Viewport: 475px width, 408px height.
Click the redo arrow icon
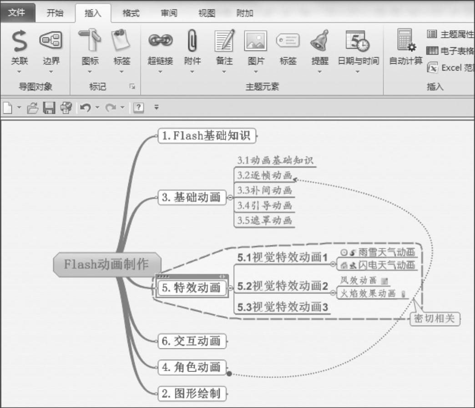coord(111,107)
